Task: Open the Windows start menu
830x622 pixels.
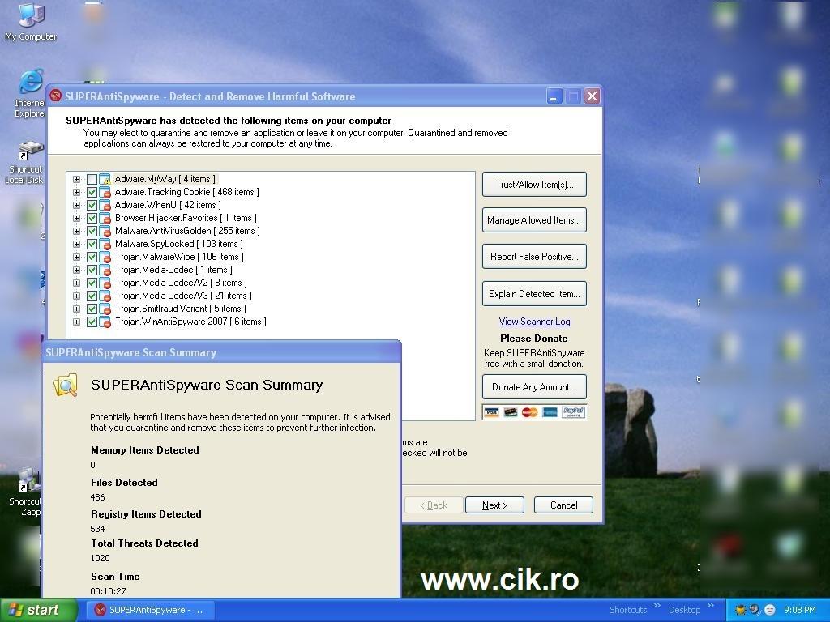Action: pos(37,610)
